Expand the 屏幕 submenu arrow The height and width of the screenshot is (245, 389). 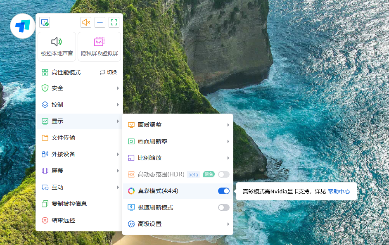point(118,171)
